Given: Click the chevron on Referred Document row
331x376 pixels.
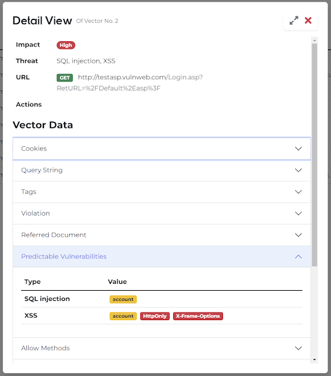Looking at the screenshot, I should pyautogui.click(x=298, y=235).
